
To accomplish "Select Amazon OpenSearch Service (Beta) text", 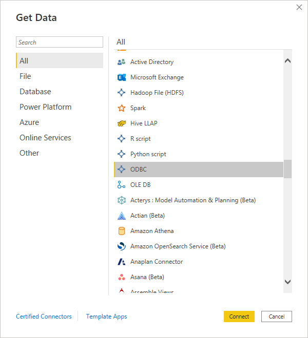I will point(178,246).
